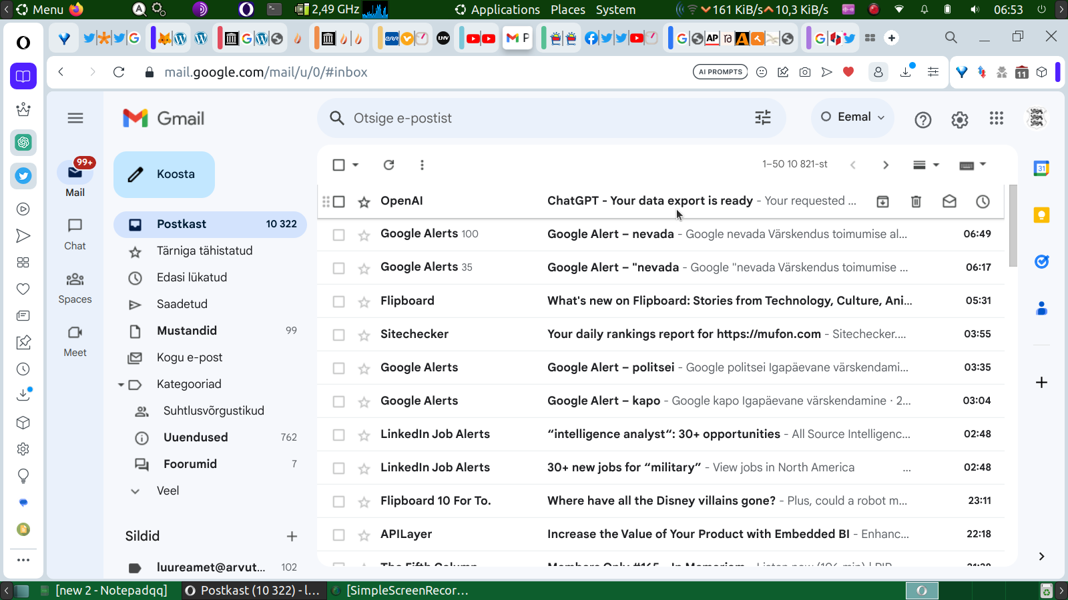This screenshot has width=1068, height=600.
Task: Open the select-all dropdown arrow
Action: click(356, 165)
